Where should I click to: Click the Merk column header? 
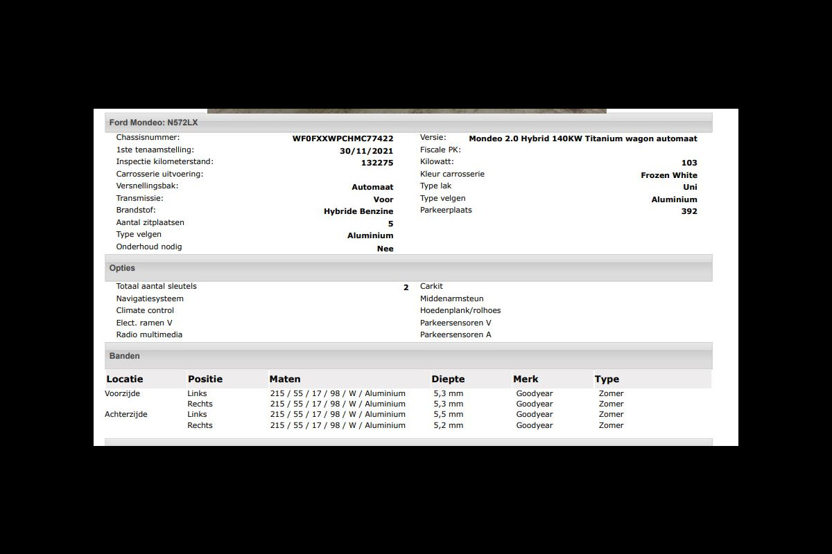(x=526, y=379)
